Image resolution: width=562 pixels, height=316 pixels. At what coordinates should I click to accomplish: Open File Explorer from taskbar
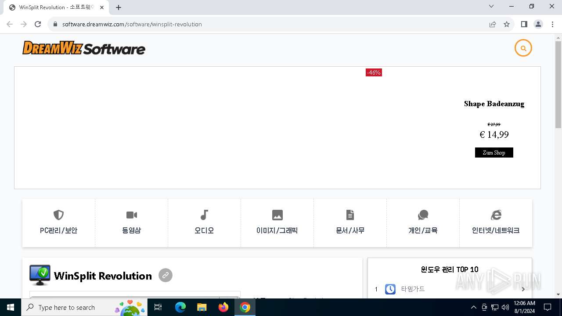coord(202,307)
